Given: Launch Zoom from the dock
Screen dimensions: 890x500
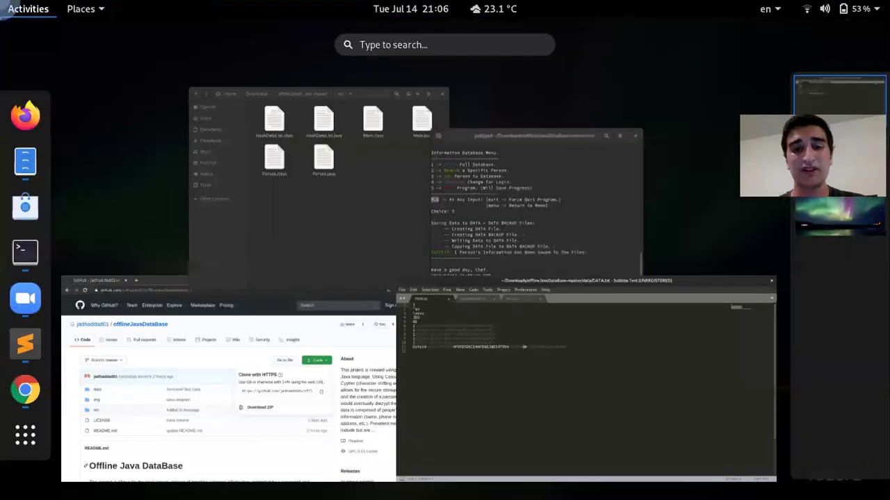Looking at the screenshot, I should point(25,298).
